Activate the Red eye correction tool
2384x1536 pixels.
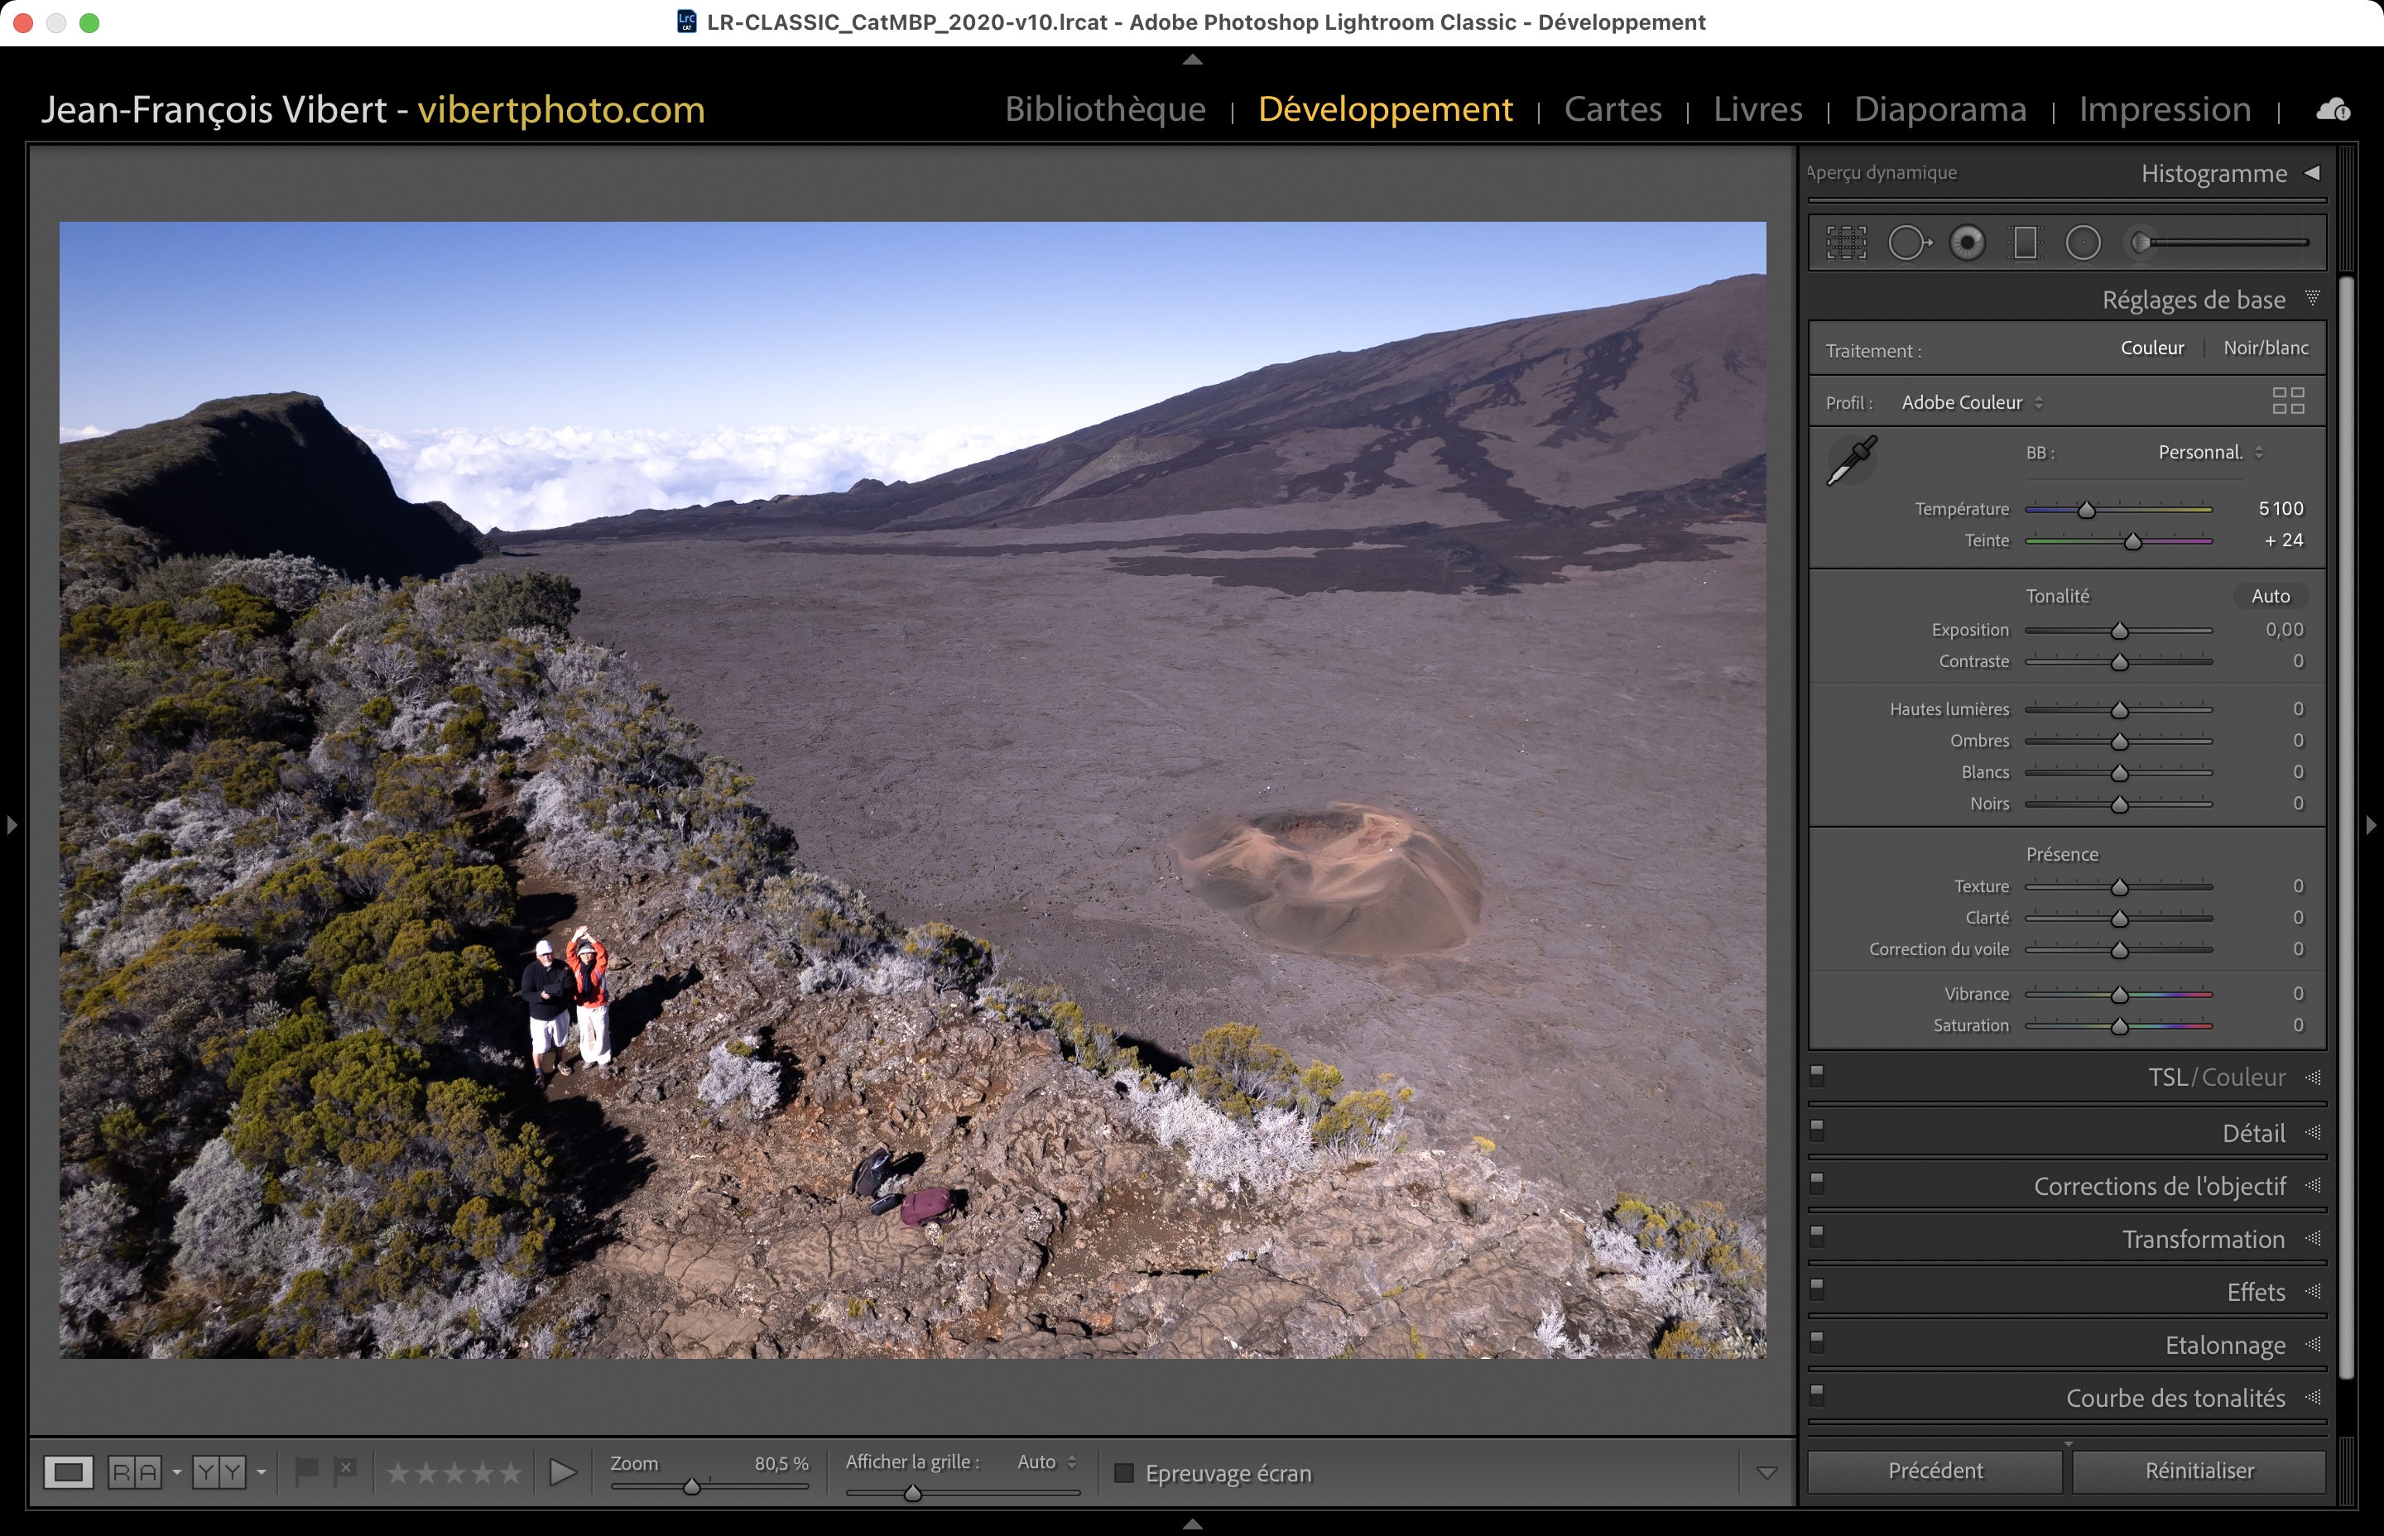click(1967, 242)
